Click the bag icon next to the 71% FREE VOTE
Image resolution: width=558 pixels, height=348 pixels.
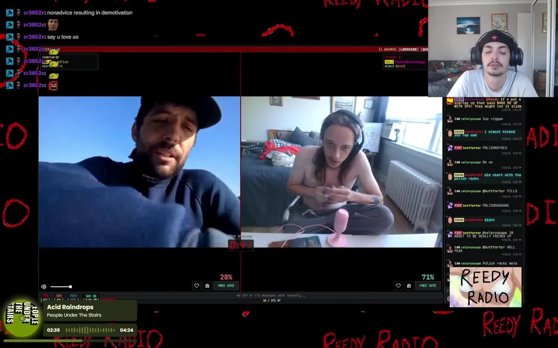[409, 285]
